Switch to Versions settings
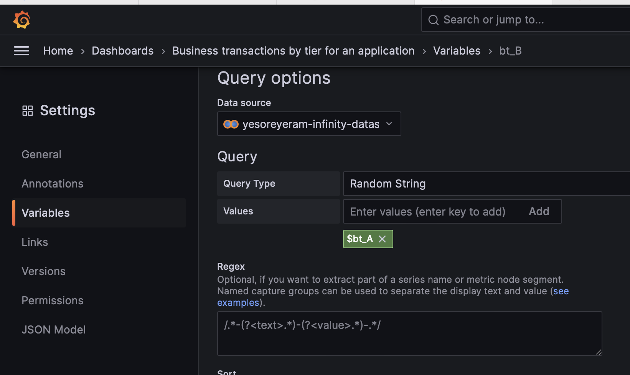 (x=44, y=271)
